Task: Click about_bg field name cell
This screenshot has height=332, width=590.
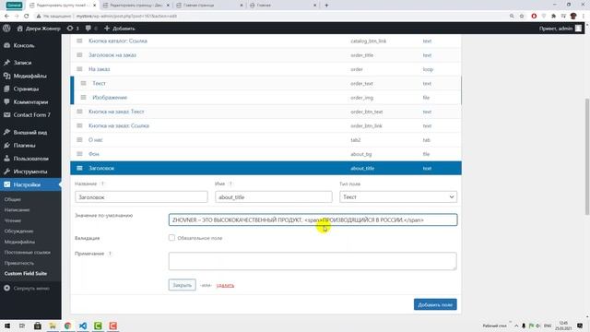Action: coord(360,154)
